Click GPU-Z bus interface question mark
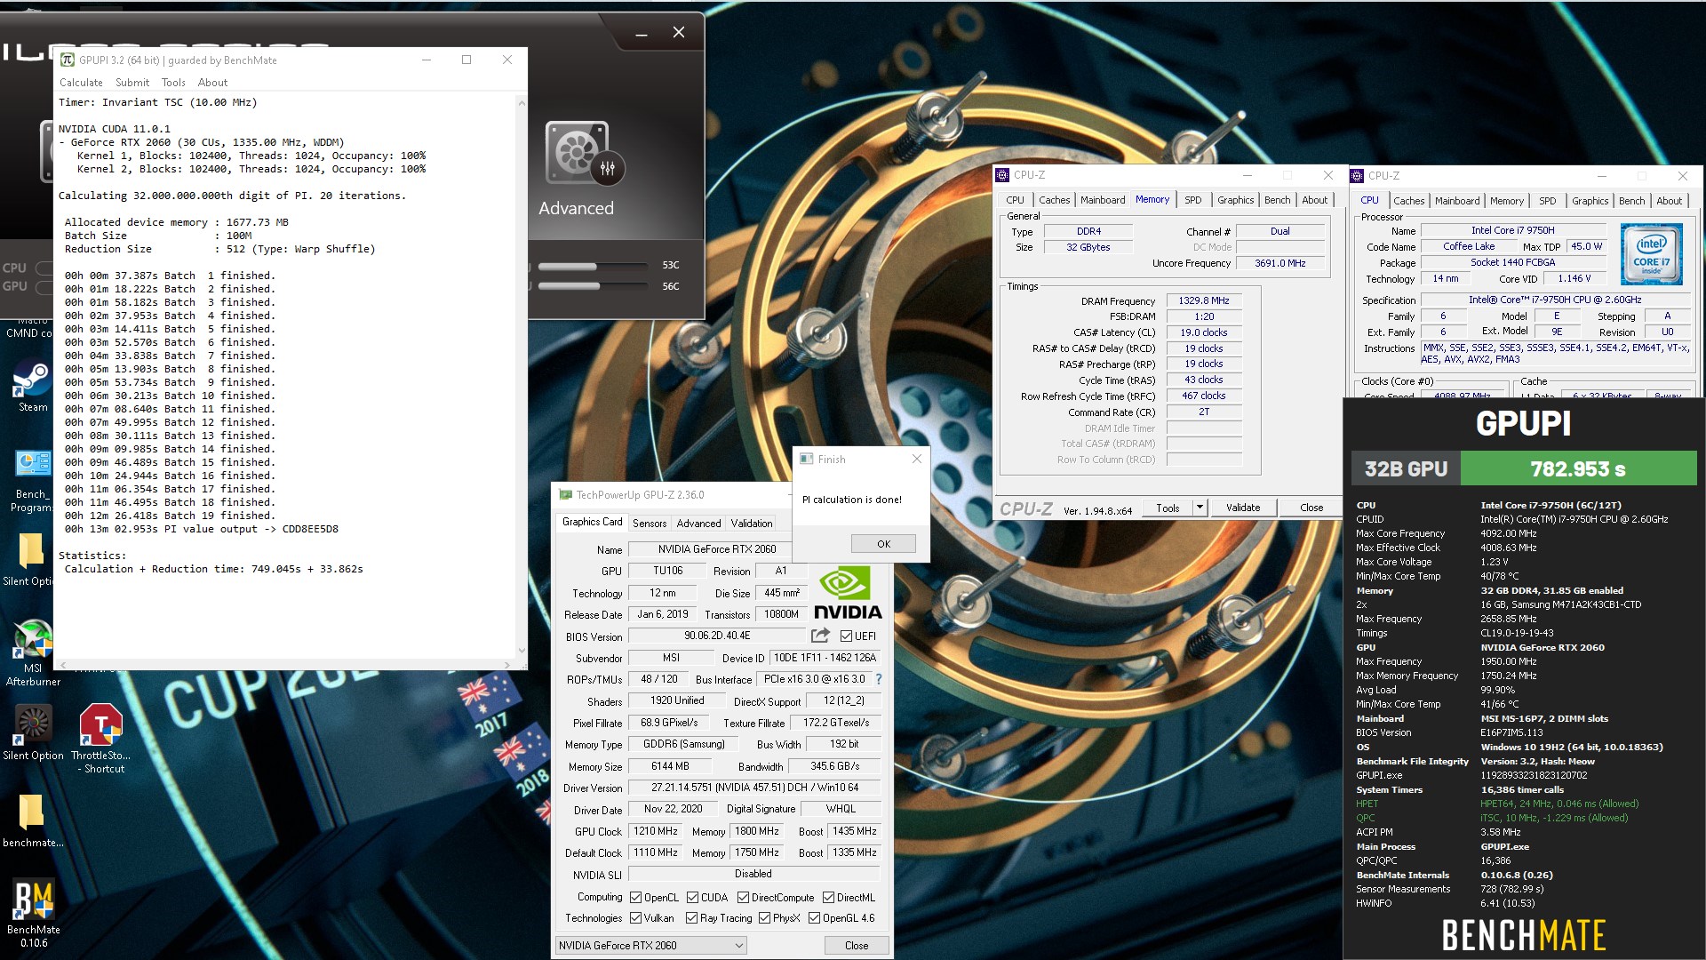The width and height of the screenshot is (1706, 960). (x=879, y=679)
